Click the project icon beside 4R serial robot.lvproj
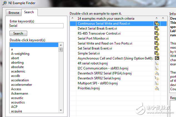Image resolution: width=176 pixels, height=117 pixels. [157, 63]
